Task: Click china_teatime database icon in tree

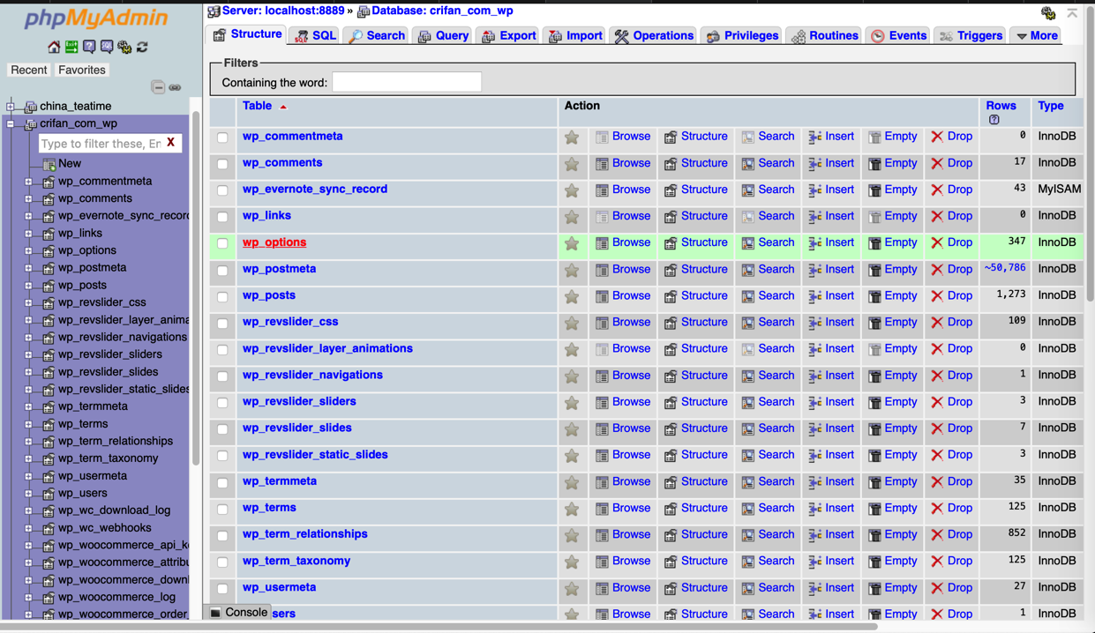Action: (x=31, y=107)
